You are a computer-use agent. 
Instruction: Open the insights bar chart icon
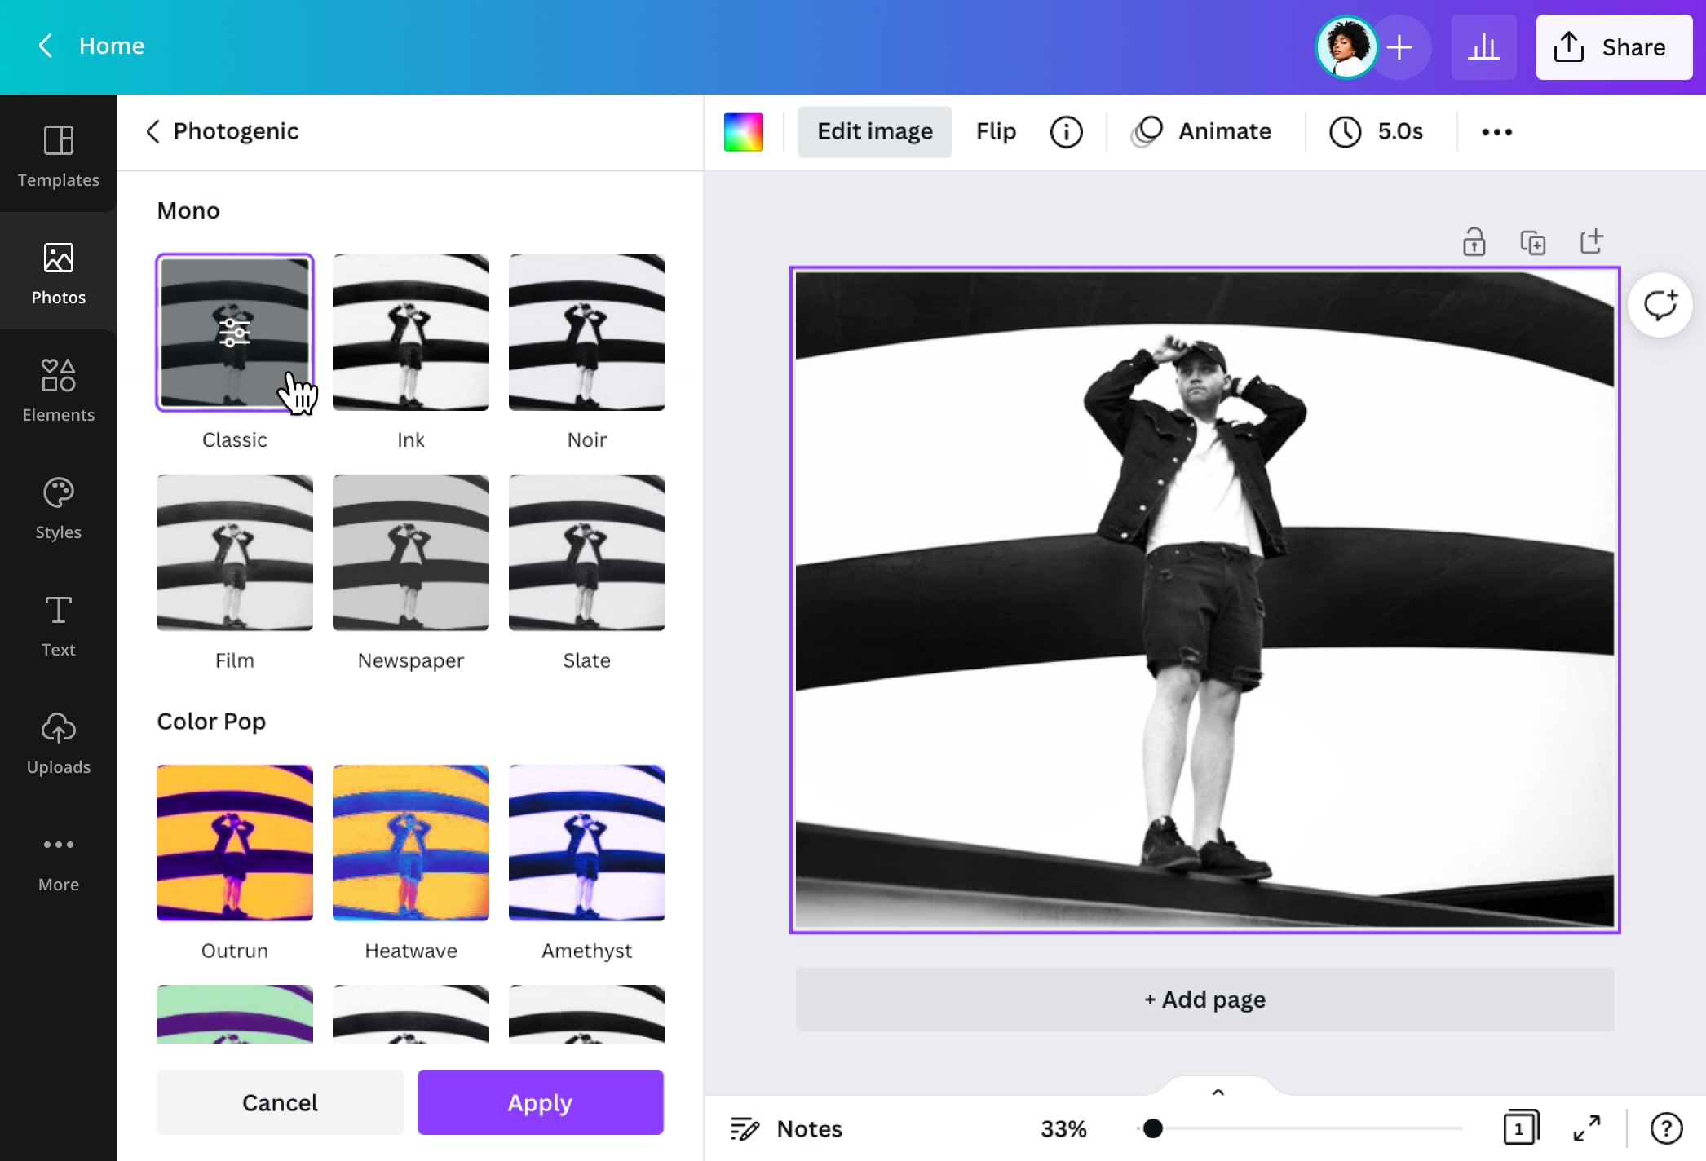click(x=1483, y=47)
